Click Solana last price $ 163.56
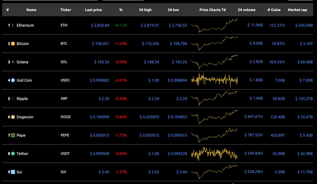Screen dimensions: 317x184 click(x=102, y=62)
